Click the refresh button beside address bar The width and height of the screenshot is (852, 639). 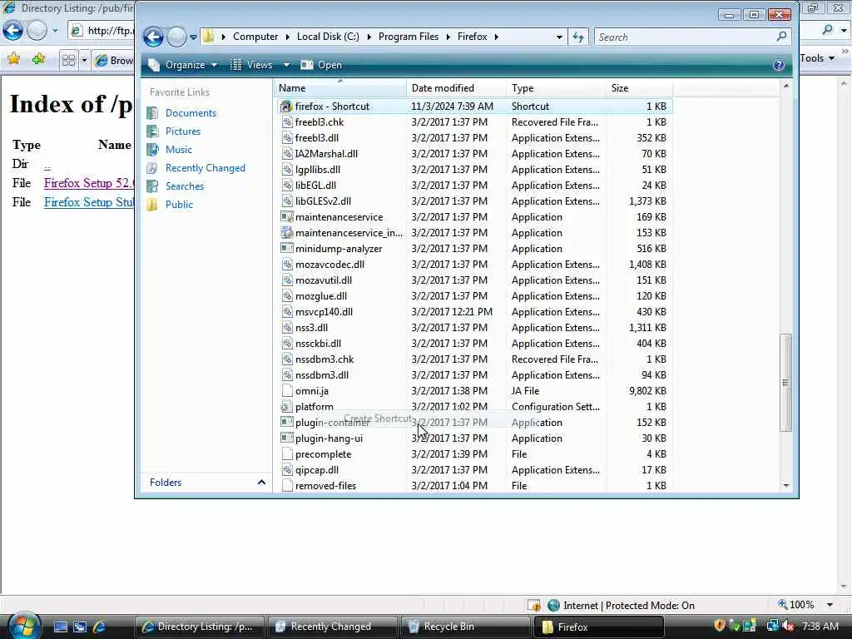click(578, 37)
